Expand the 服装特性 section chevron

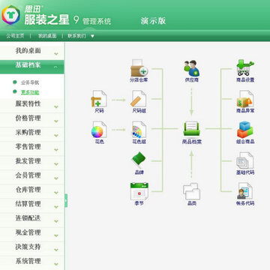click(x=56, y=107)
